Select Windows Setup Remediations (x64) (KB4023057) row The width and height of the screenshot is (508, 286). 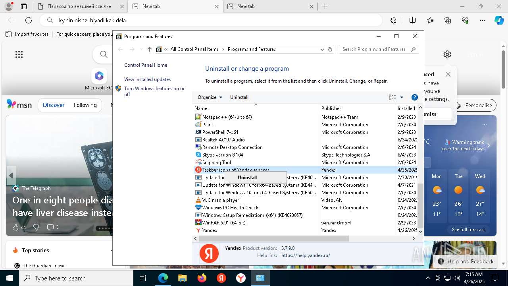(x=305, y=215)
